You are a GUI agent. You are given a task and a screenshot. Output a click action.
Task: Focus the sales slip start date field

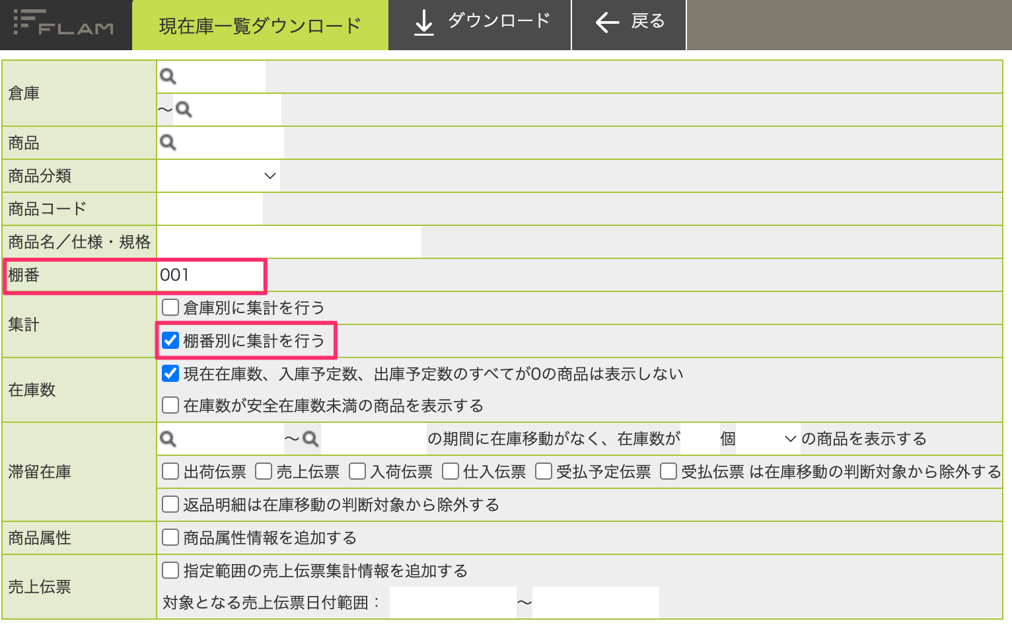pyautogui.click(x=453, y=603)
